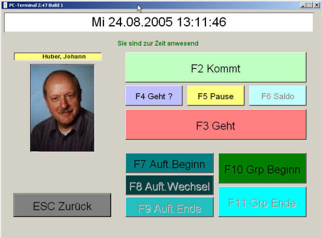Select the Huber, Johann name label

(58, 56)
